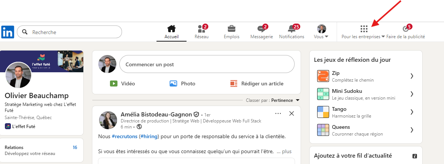Open the Classer par Pertinence dropdown
Image resolution: width=444 pixels, height=164 pixels.
(x=285, y=100)
